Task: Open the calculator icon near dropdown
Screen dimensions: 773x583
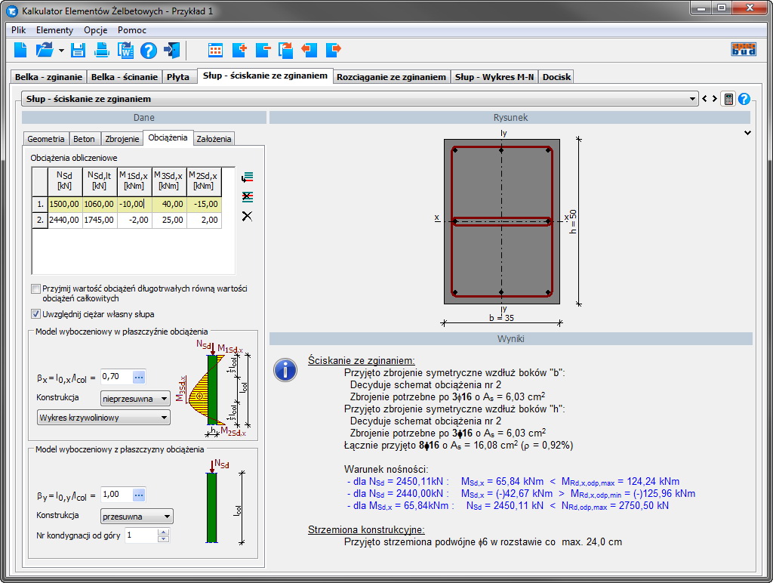Action: tap(728, 99)
